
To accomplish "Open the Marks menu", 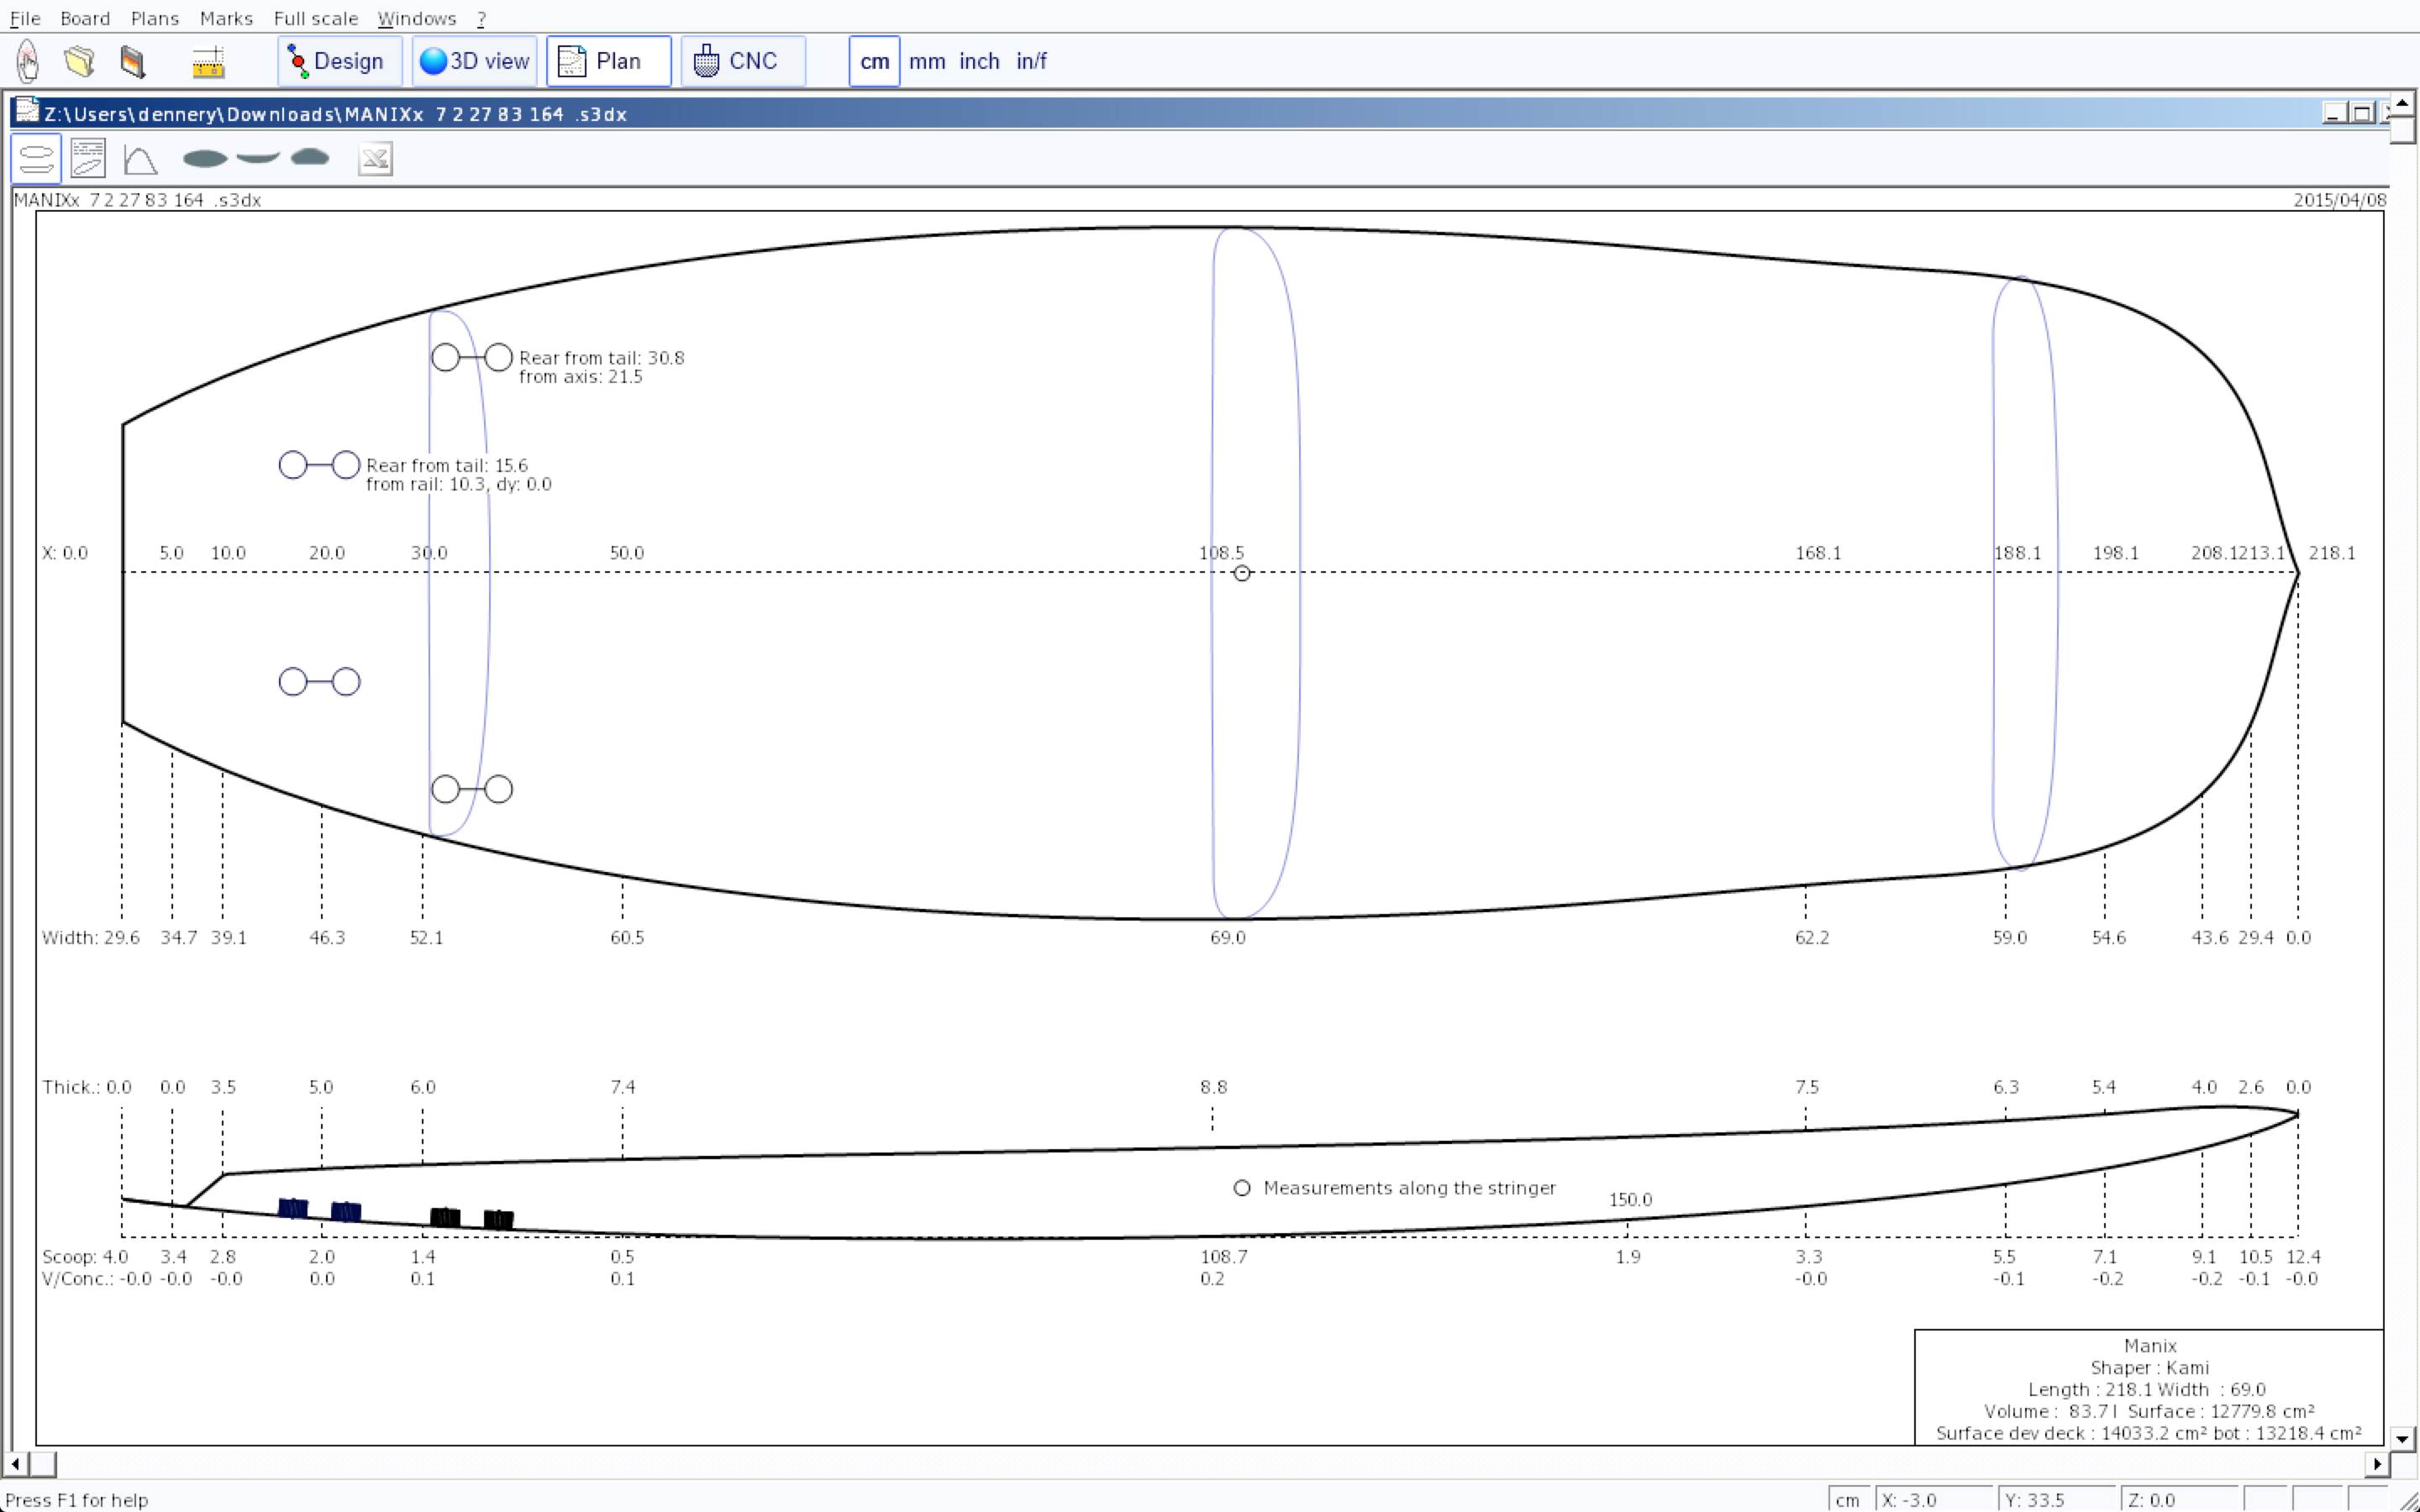I will (226, 18).
